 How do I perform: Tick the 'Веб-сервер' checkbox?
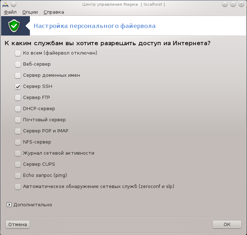[18, 64]
